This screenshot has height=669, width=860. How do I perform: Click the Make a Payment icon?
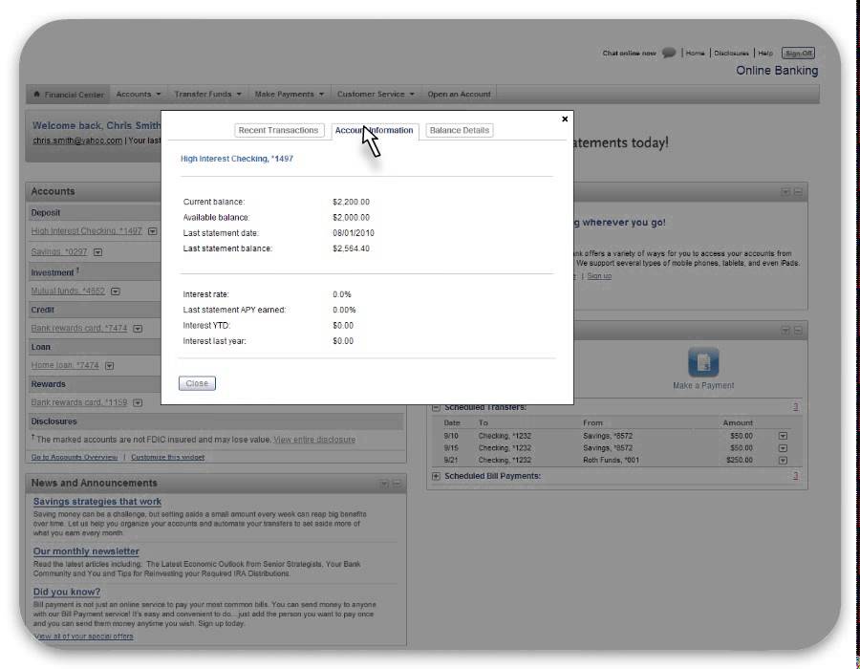[703, 361]
